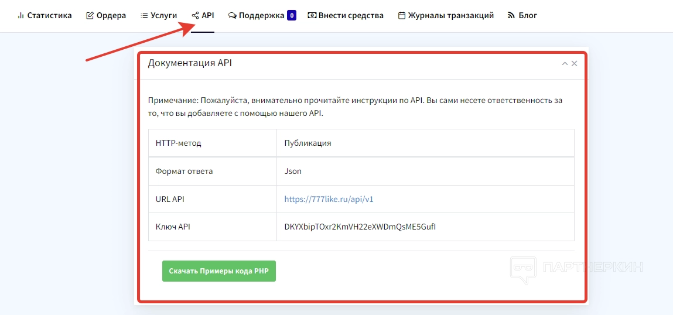Click the calendar icon beside Журналы транзакций
Screen dimensions: 673x315
point(401,16)
